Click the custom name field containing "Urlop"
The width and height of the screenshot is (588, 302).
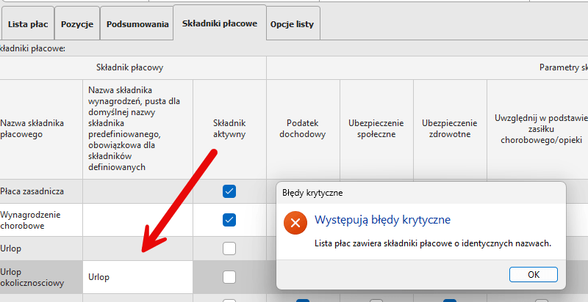point(137,277)
